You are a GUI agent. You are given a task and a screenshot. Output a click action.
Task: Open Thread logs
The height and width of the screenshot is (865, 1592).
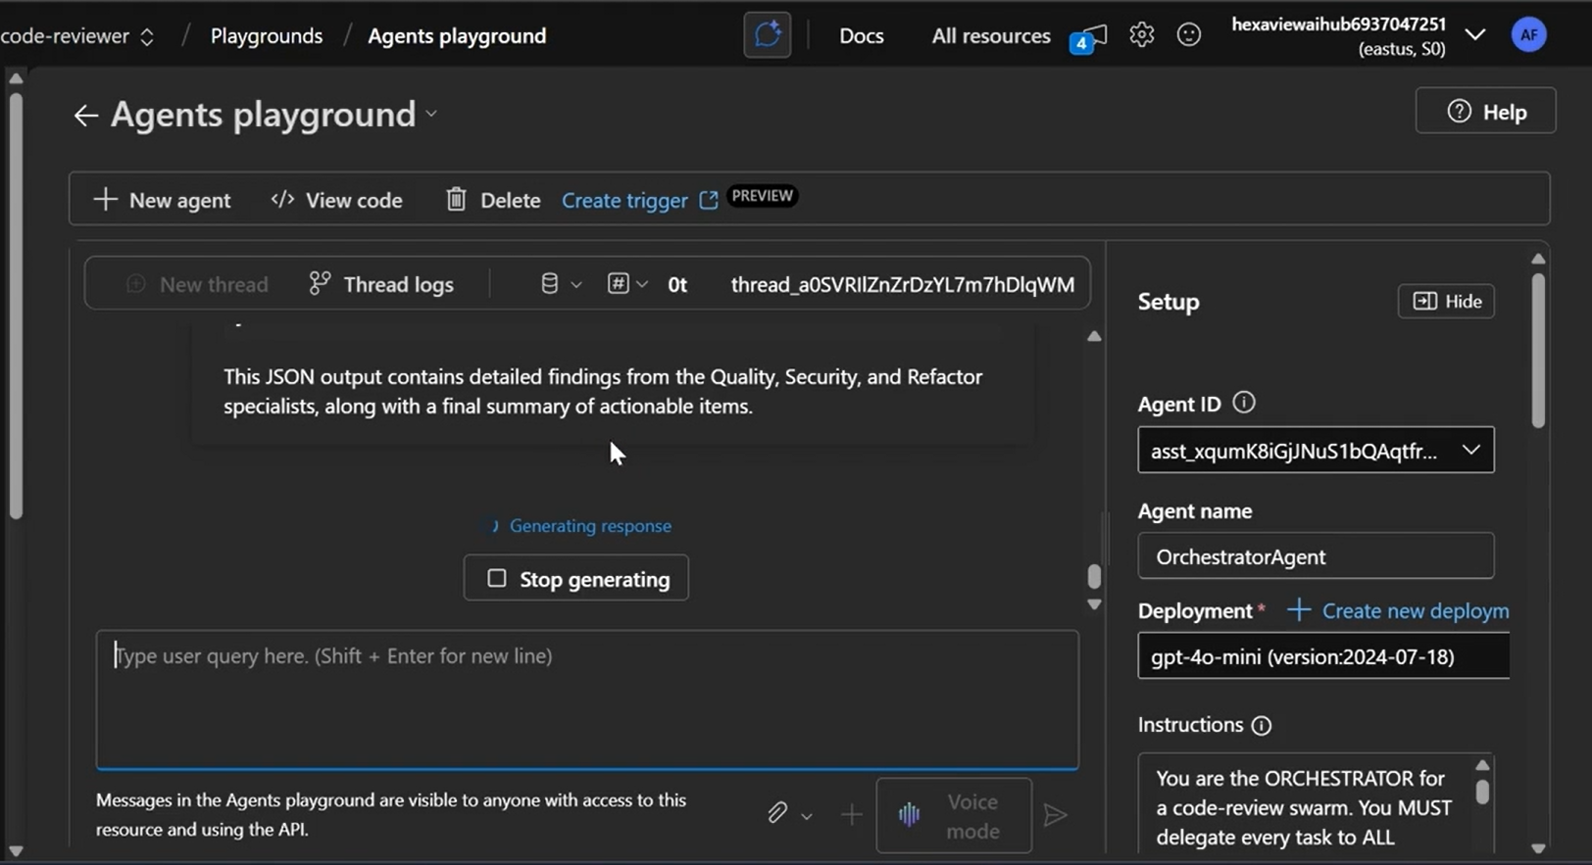click(x=381, y=284)
